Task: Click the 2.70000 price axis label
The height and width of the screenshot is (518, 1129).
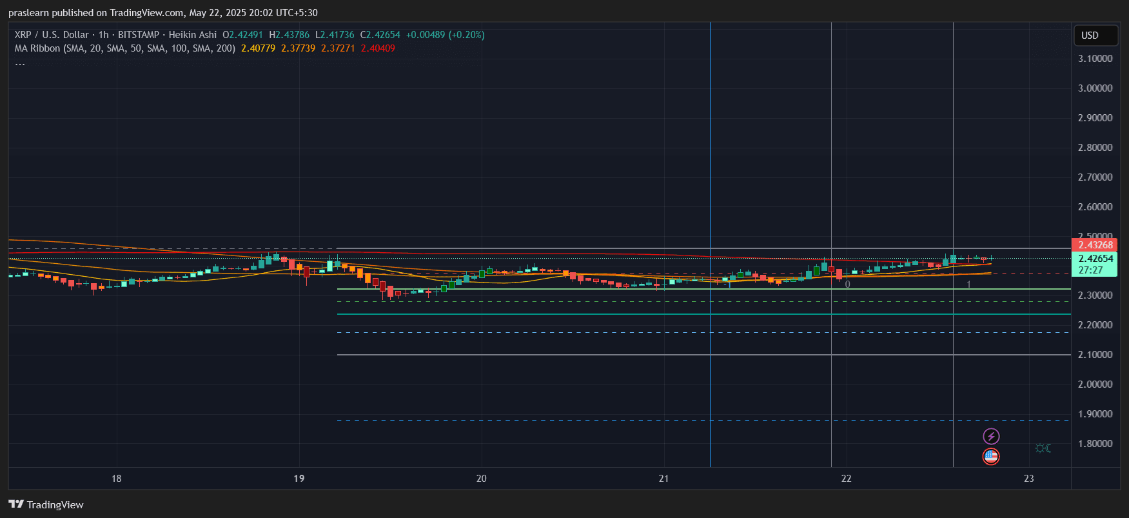Action: pos(1095,177)
